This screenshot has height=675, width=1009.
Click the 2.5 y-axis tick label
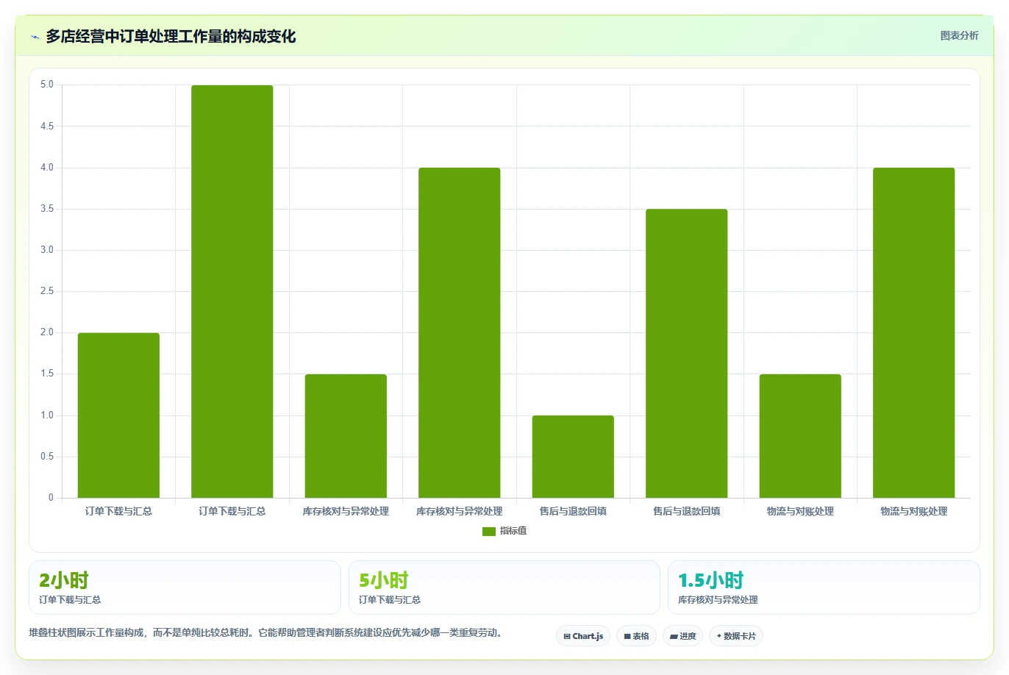[x=47, y=291]
